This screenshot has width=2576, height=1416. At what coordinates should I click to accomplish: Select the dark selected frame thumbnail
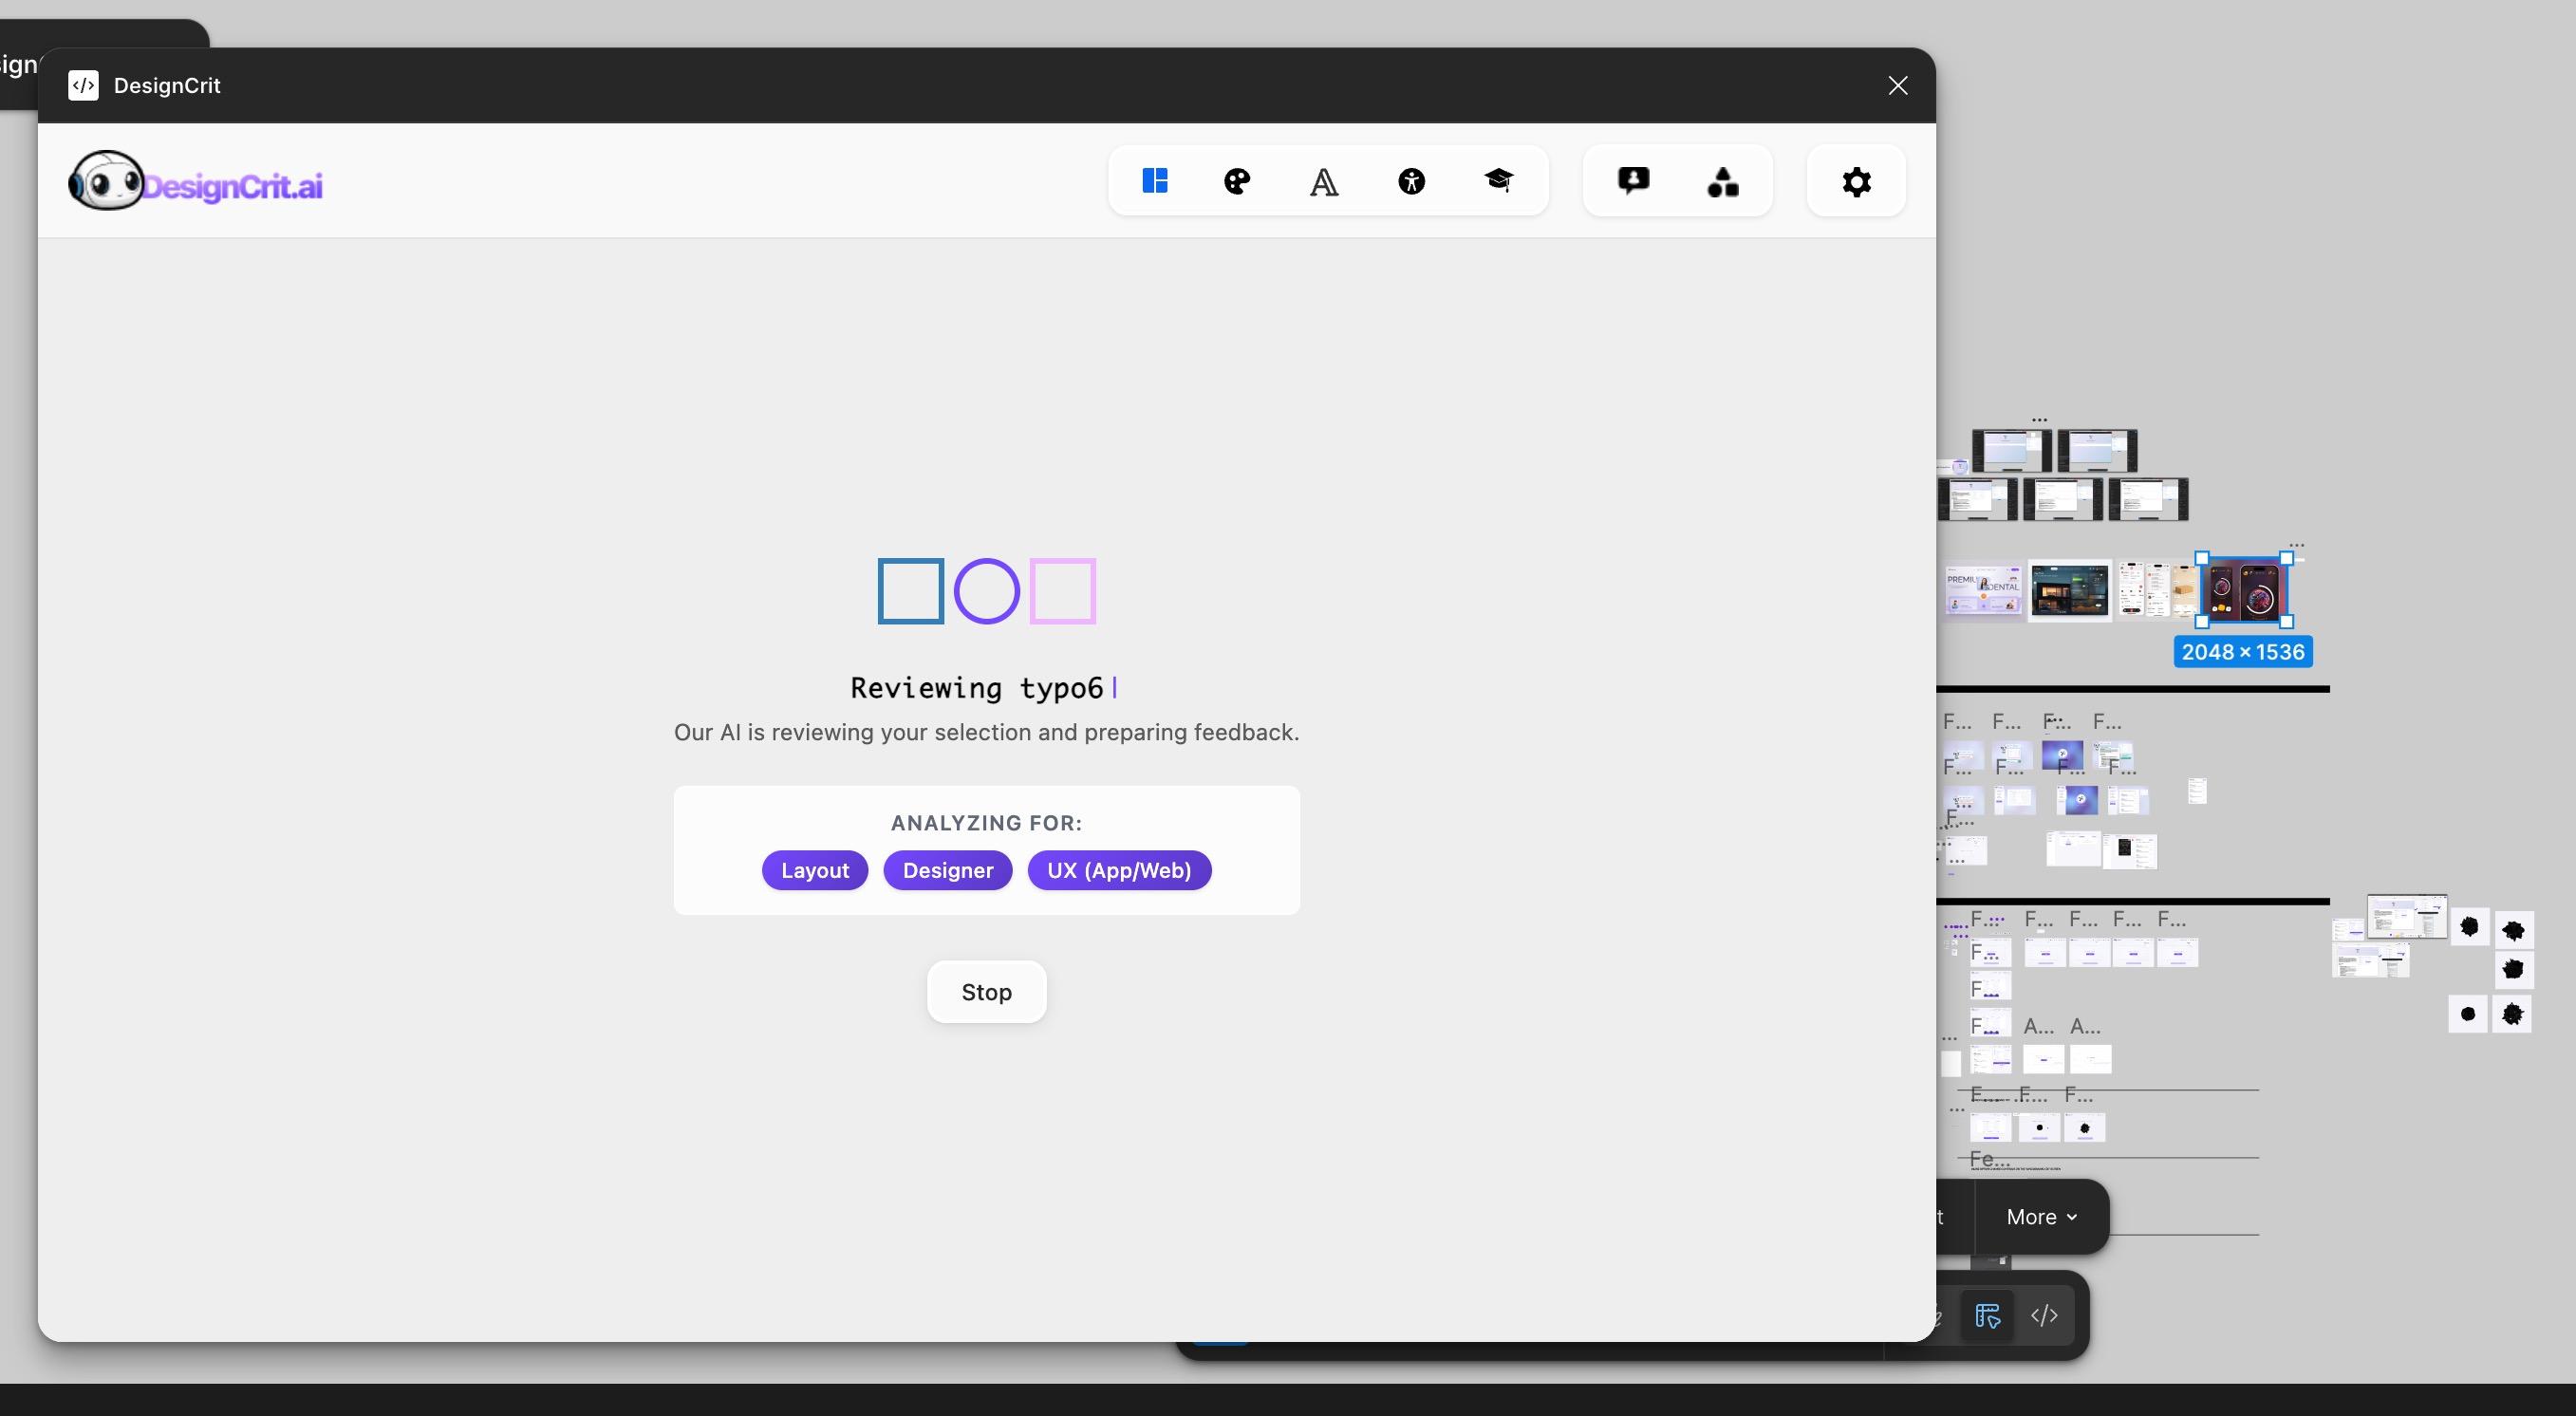click(x=2243, y=591)
